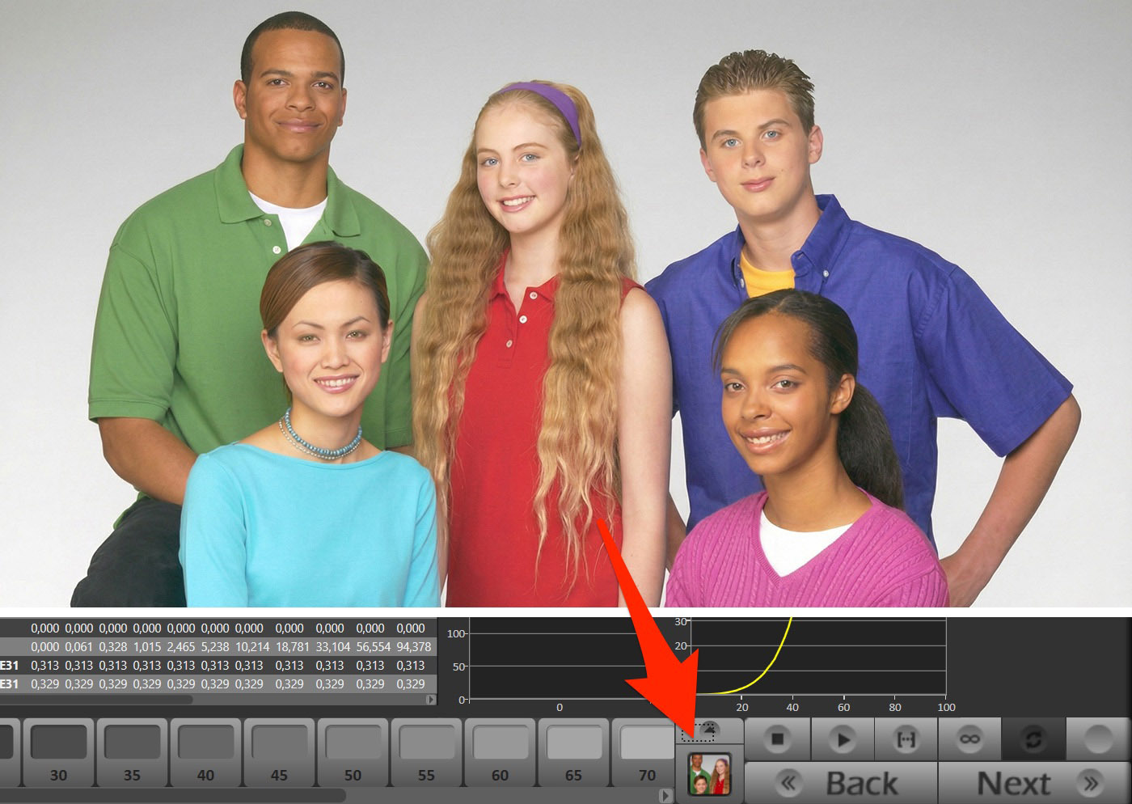Choose the 40 gray level patch
This screenshot has width=1132, height=804.
tap(206, 752)
